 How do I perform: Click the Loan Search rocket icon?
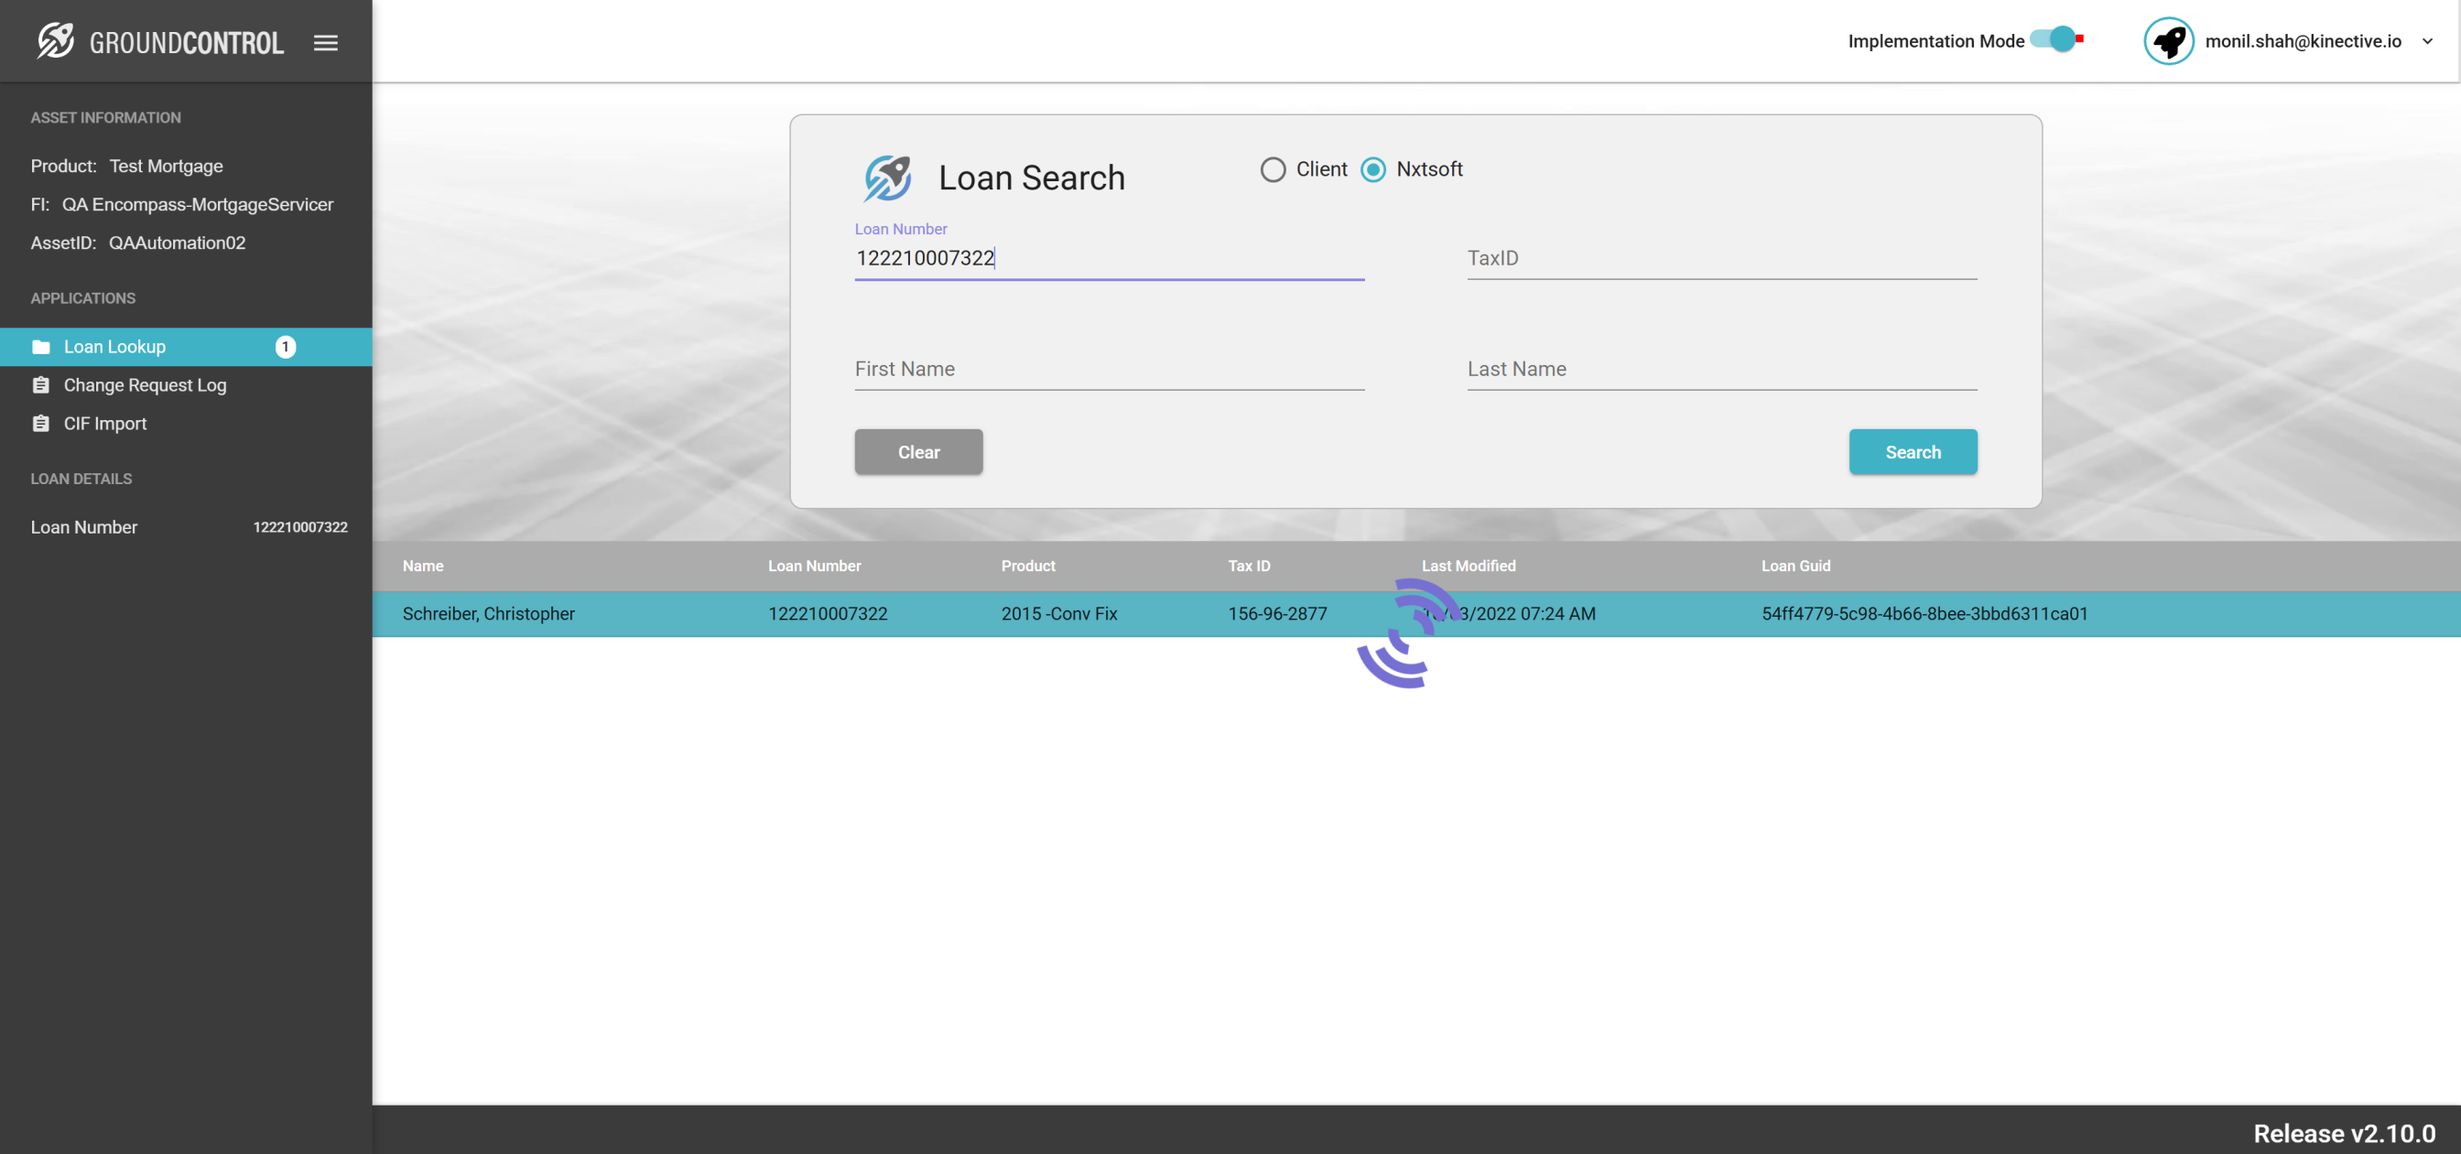coord(887,178)
